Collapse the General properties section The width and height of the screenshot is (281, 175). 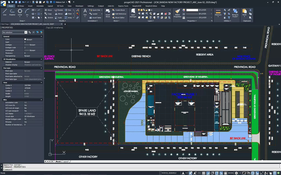click(42, 36)
